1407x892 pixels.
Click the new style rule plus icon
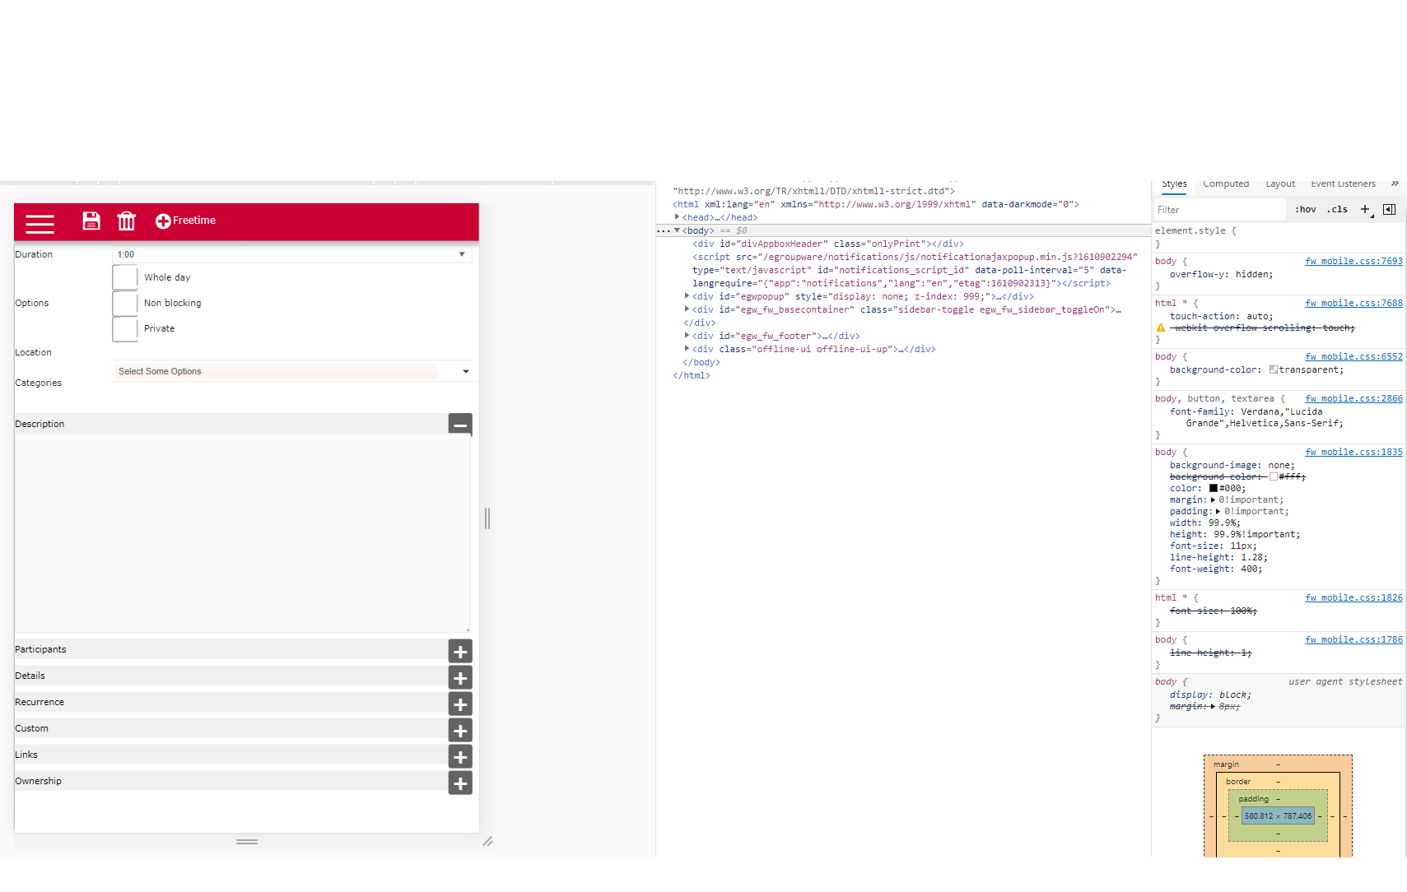coord(1365,210)
